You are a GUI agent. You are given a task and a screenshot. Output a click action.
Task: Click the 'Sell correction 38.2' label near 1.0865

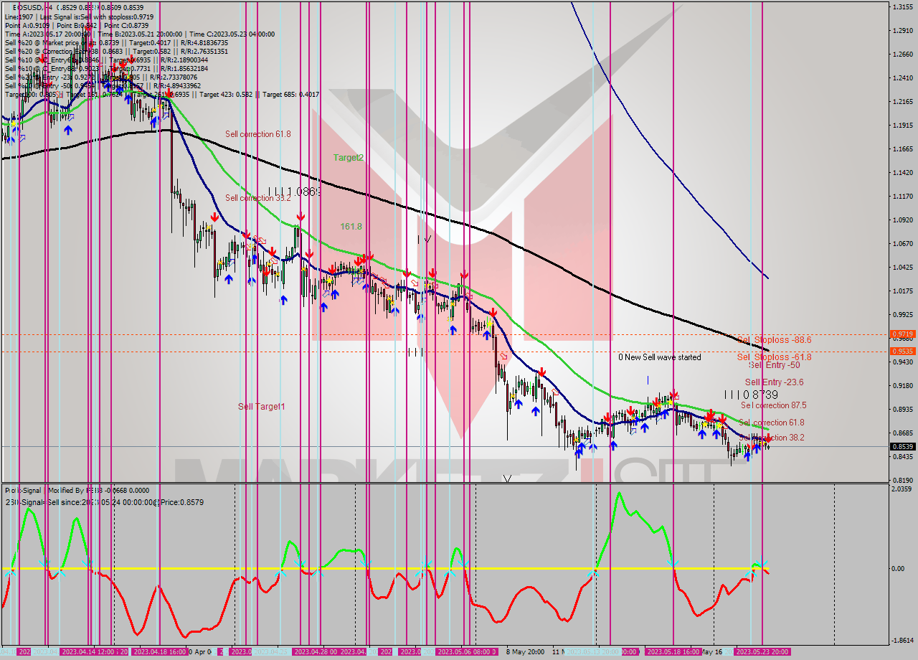click(257, 198)
